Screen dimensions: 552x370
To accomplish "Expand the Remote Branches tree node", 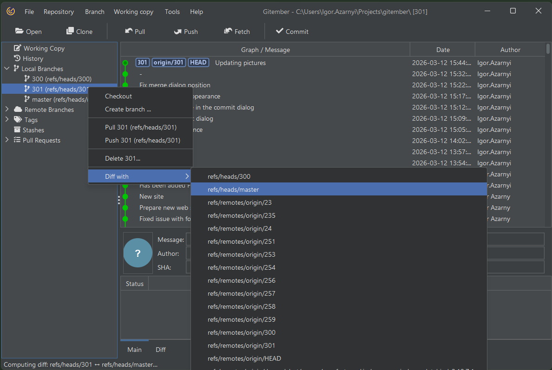I will coord(7,110).
